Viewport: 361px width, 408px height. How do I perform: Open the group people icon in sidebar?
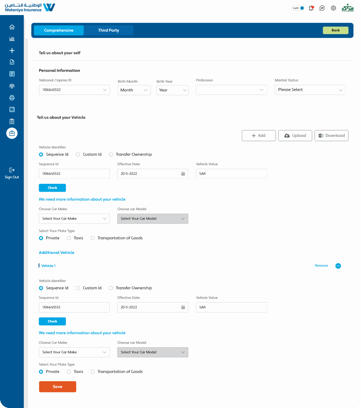[x=12, y=86]
